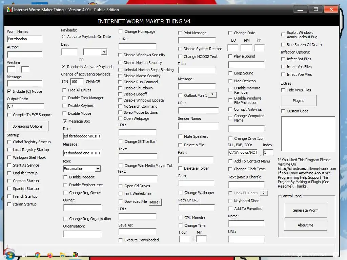
Task: Select Randomly Activate Payloads radio button
Action: [x=64, y=67]
